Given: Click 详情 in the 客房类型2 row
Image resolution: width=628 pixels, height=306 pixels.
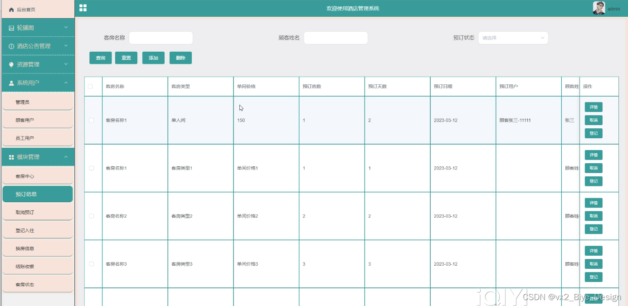Looking at the screenshot, I should coord(594,203).
